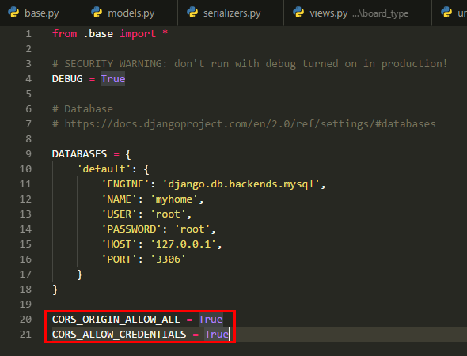This screenshot has width=467, height=356.
Task: Click the Python icon on models.py tab
Action: click(x=97, y=13)
